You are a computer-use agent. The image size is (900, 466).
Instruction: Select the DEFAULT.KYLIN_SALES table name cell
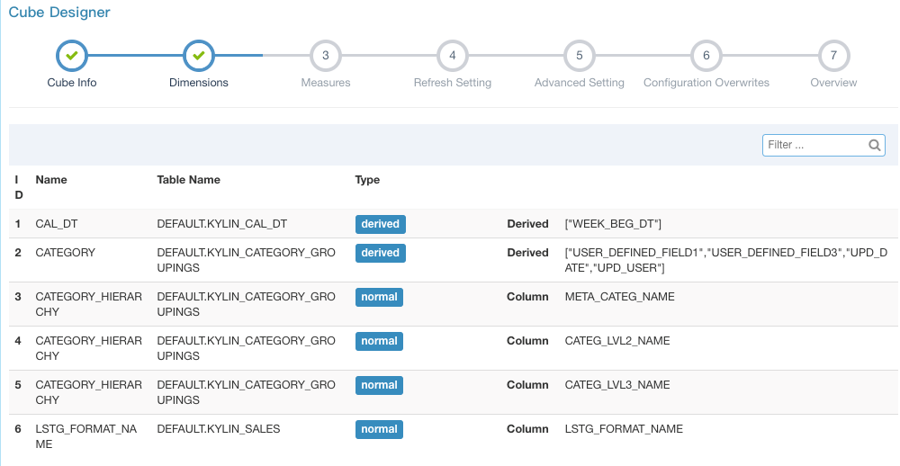[219, 429]
